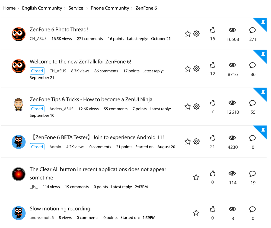Viewport: 271px width, 228px height.
Task: Click the gear icon on ZenFone 6 Photo Thread
Action: coord(196,34)
